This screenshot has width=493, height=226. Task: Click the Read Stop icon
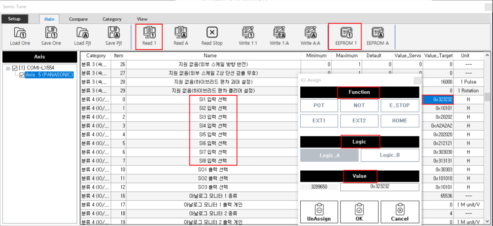click(212, 32)
